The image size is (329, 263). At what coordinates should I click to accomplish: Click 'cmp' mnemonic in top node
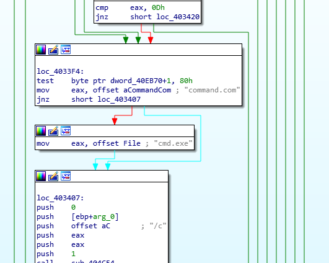point(102,7)
